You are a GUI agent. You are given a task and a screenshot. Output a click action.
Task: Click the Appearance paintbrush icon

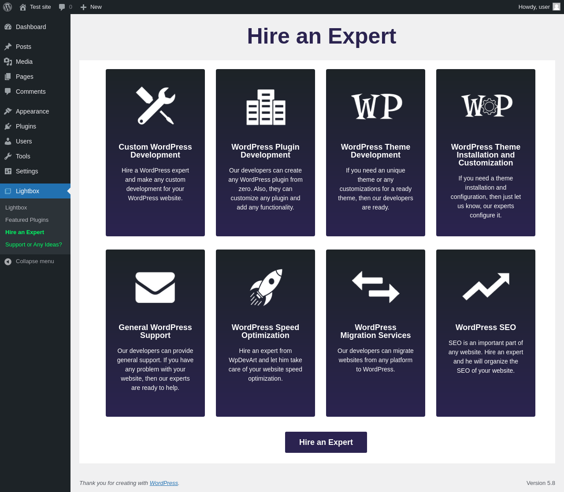(8, 111)
